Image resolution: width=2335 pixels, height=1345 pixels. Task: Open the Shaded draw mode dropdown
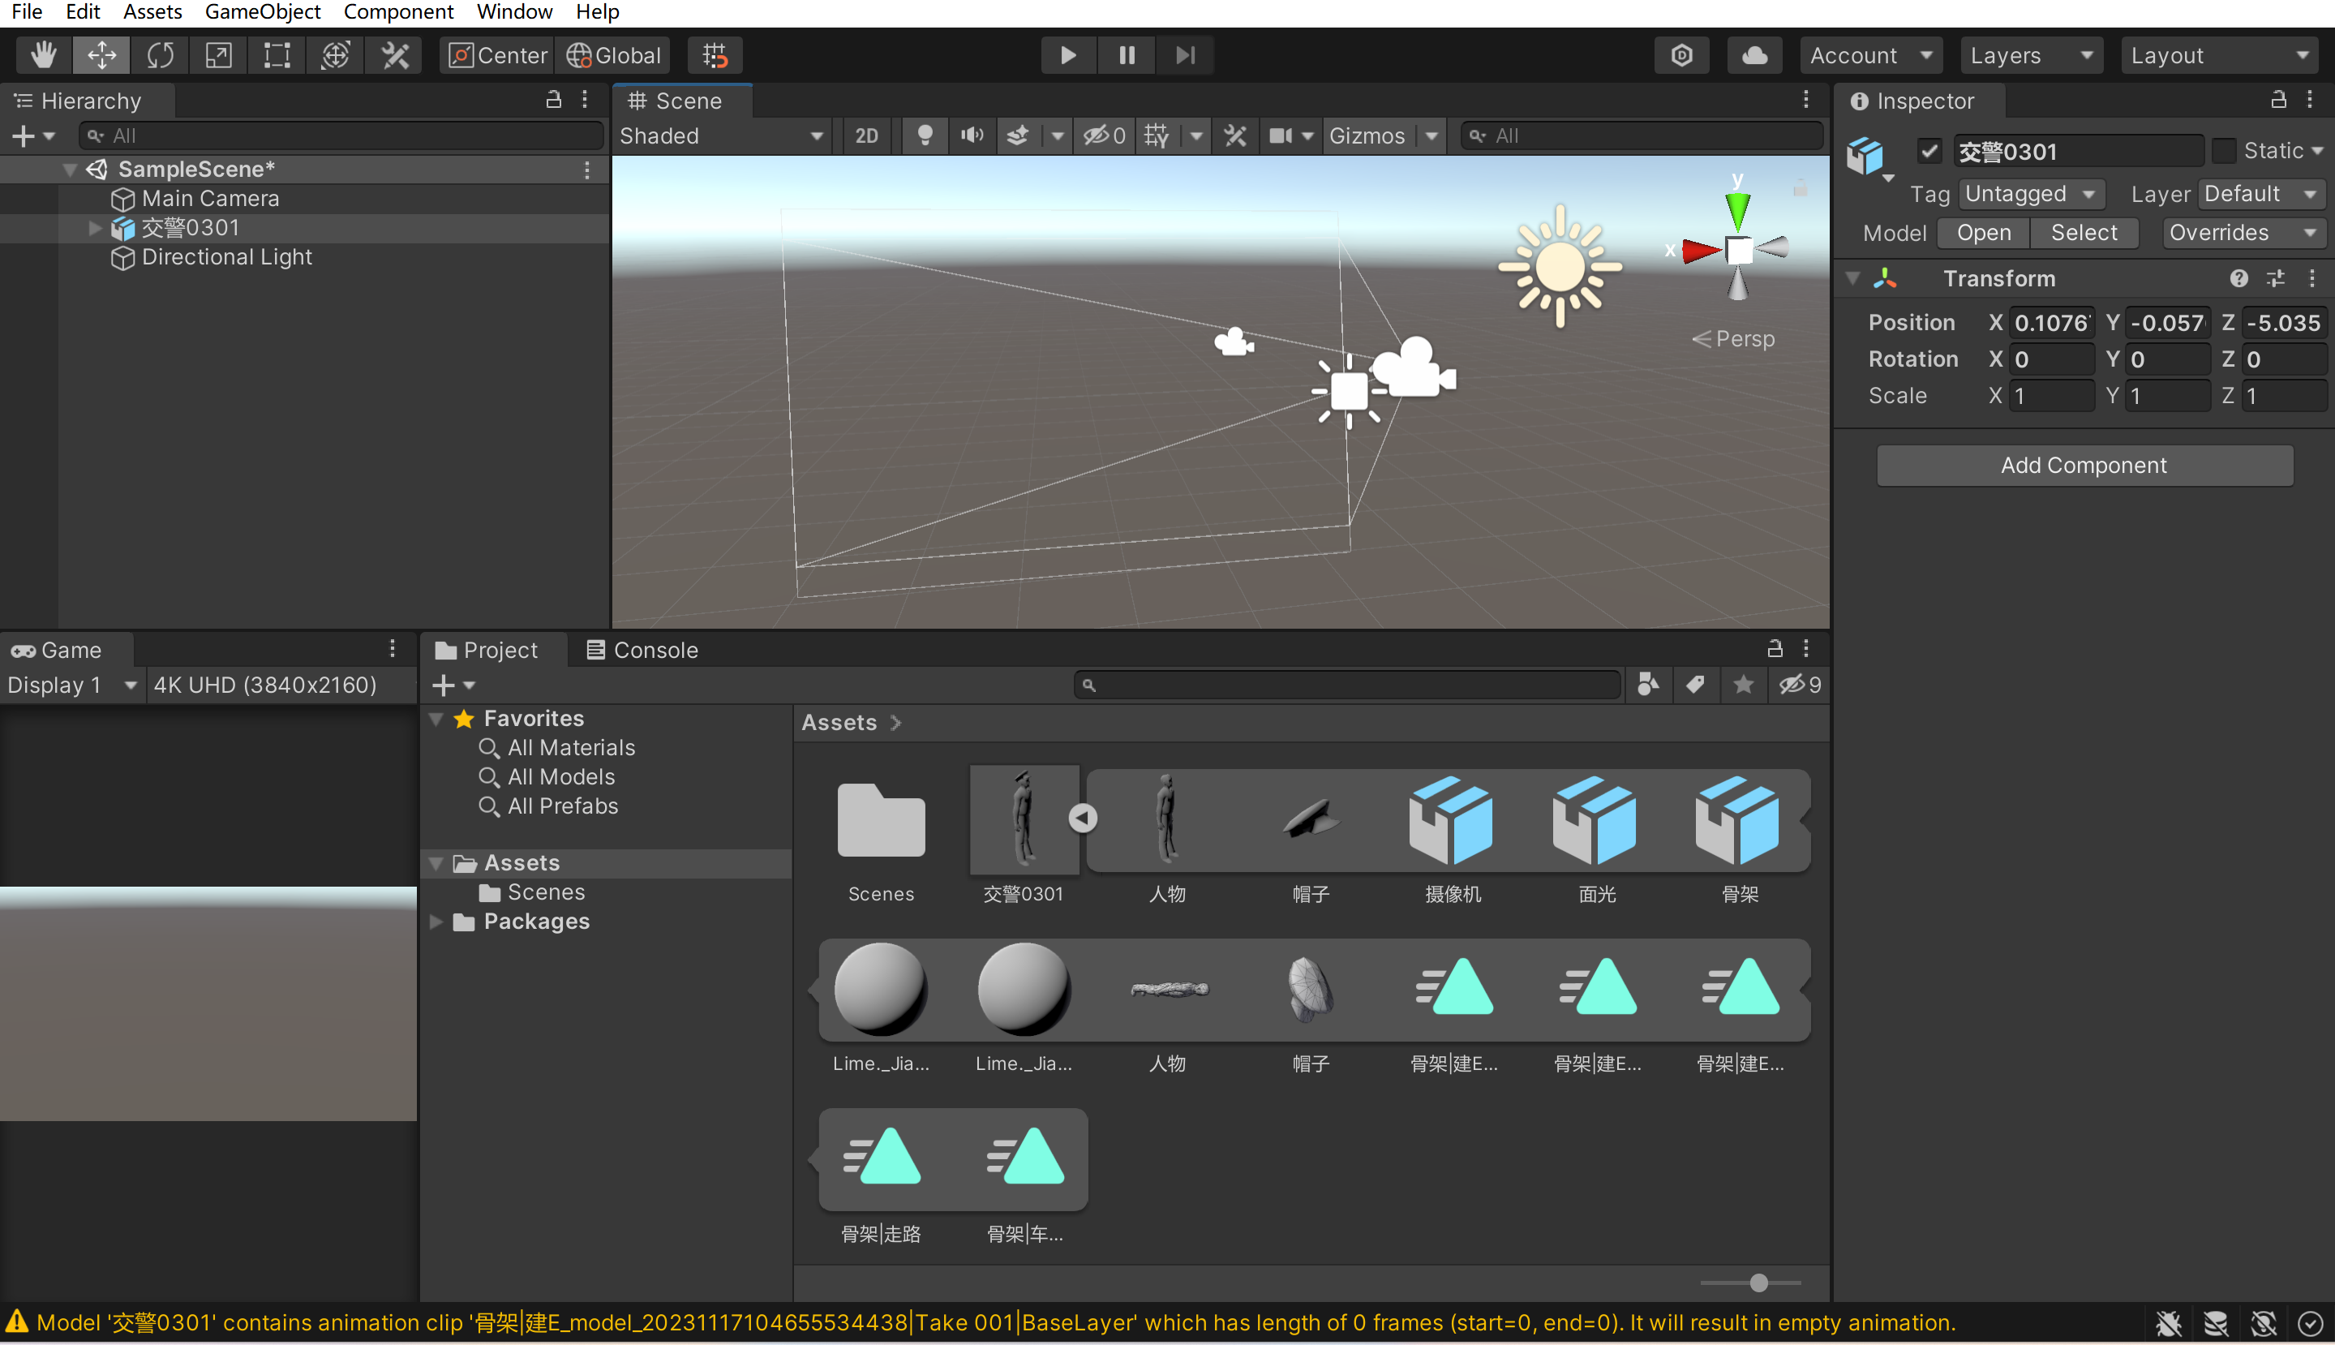pos(721,135)
